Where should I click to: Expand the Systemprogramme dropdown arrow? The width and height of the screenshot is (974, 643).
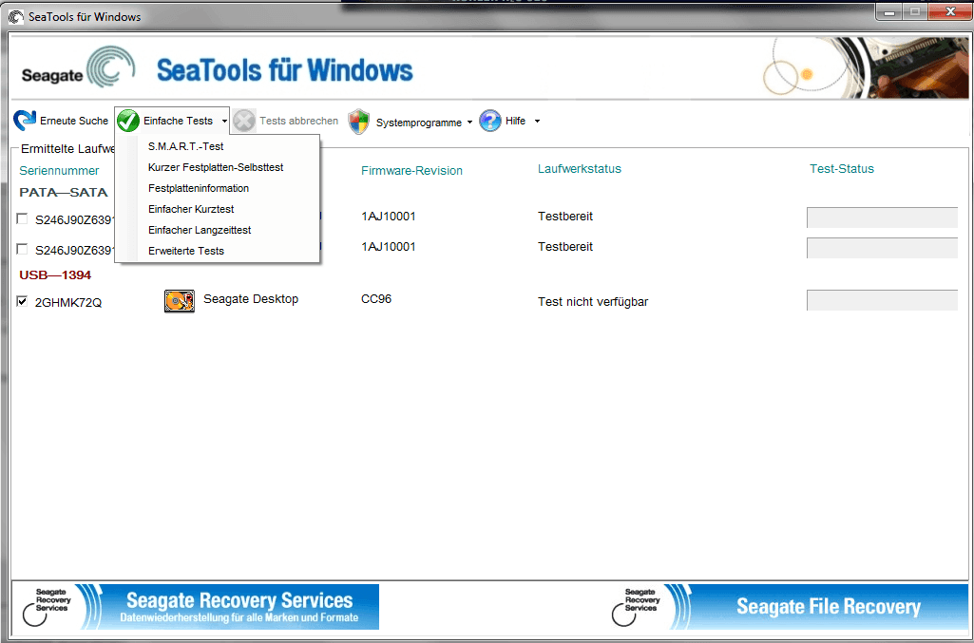pyautogui.click(x=469, y=122)
